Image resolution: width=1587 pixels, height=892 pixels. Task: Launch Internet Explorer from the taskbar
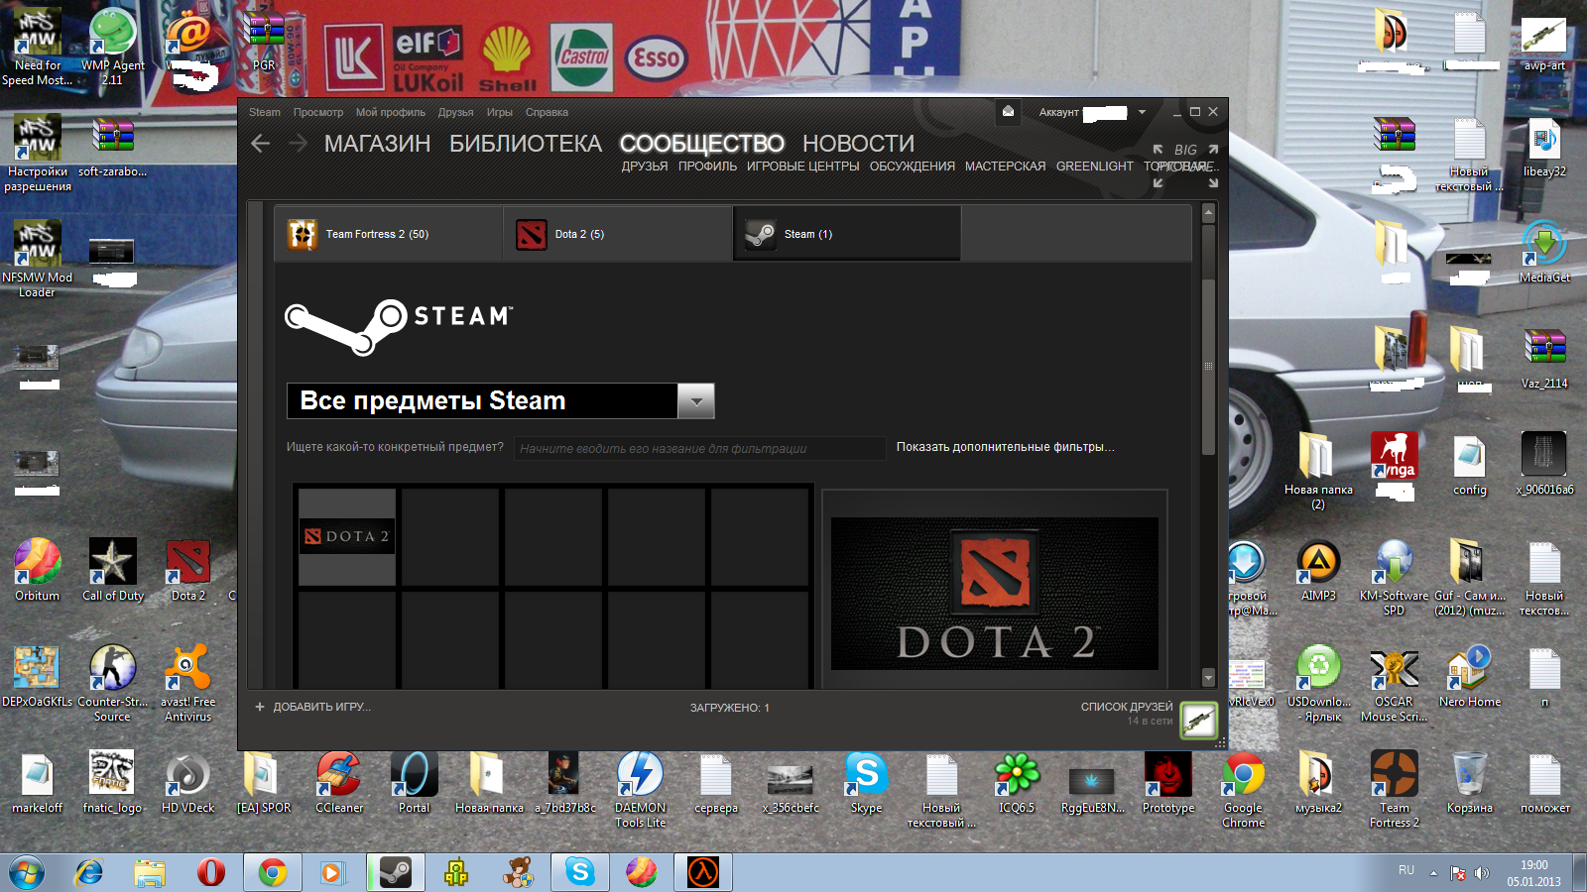tap(89, 872)
